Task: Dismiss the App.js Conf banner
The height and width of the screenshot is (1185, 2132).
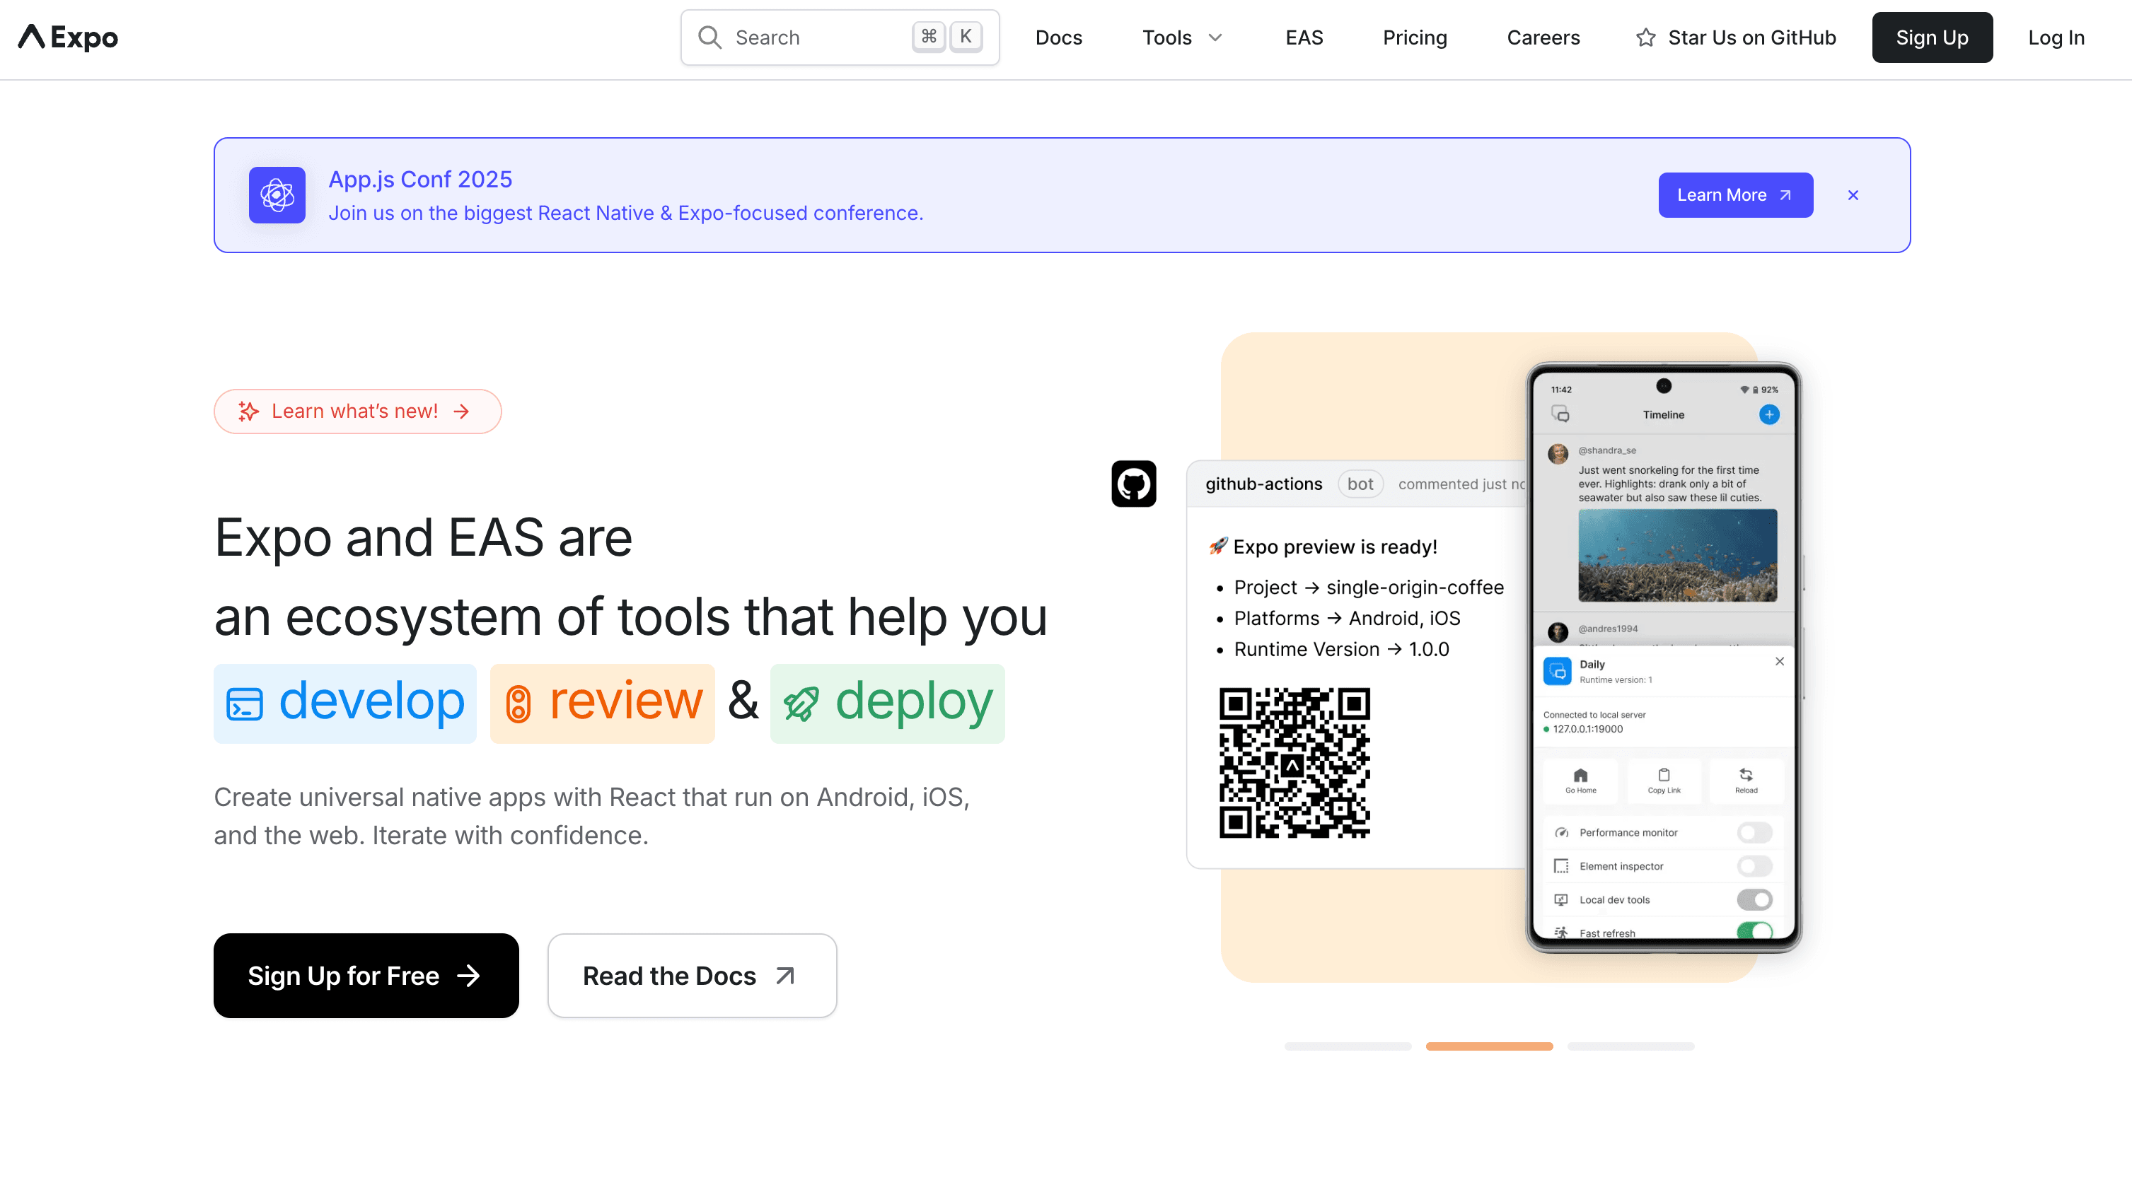Action: pyautogui.click(x=1853, y=195)
